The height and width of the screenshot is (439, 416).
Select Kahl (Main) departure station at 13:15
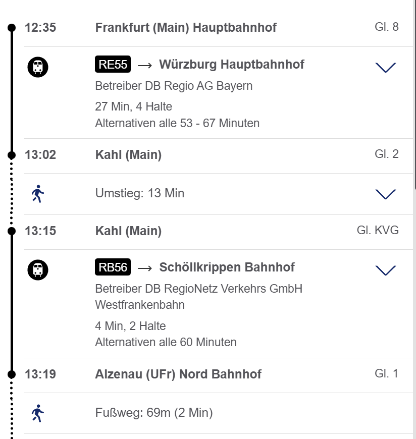(128, 231)
